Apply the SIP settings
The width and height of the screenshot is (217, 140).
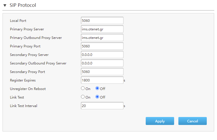[x=160, y=121]
